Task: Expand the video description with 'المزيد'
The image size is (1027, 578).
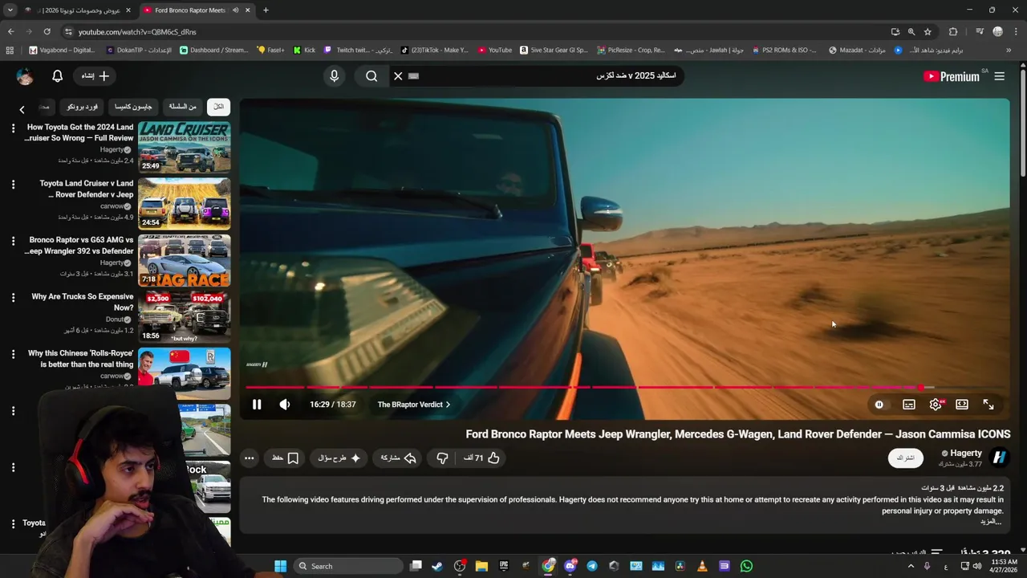Action: click(991, 522)
